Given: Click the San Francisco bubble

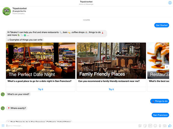Looking at the screenshot, I should 160,115.
